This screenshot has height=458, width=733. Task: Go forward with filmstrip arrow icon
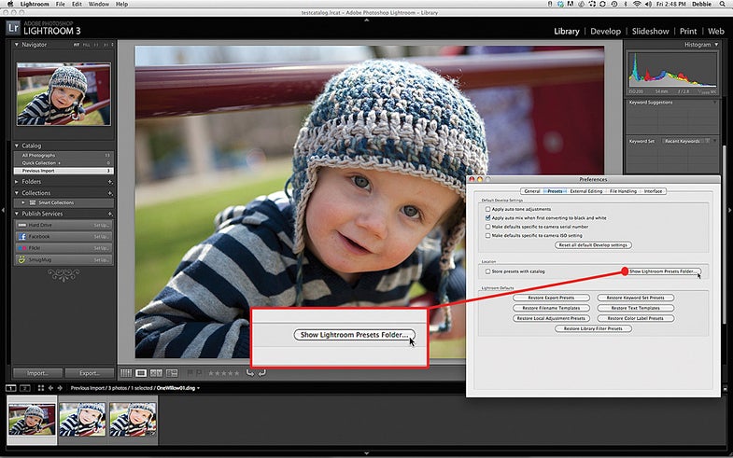click(x=60, y=388)
